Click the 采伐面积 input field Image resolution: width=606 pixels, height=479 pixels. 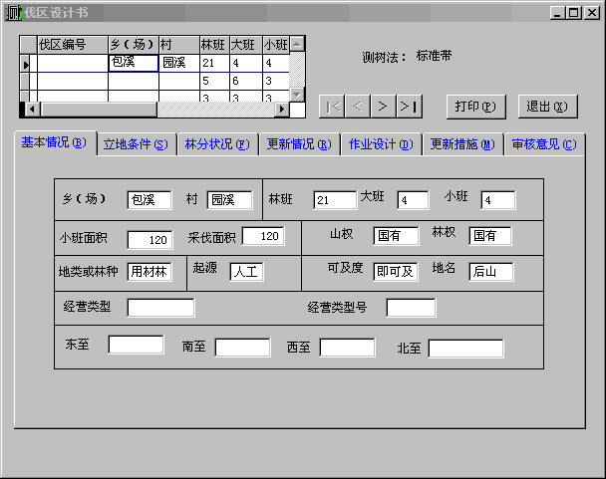coord(263,236)
